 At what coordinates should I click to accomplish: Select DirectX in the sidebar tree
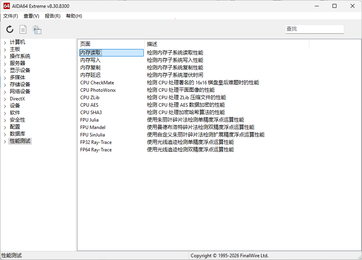[x=17, y=98]
